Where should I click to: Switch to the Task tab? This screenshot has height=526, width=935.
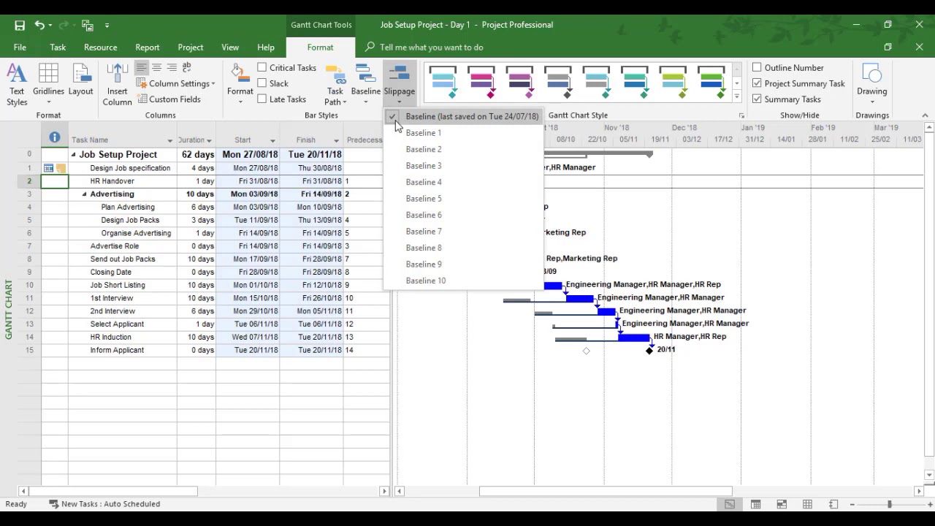click(x=58, y=47)
